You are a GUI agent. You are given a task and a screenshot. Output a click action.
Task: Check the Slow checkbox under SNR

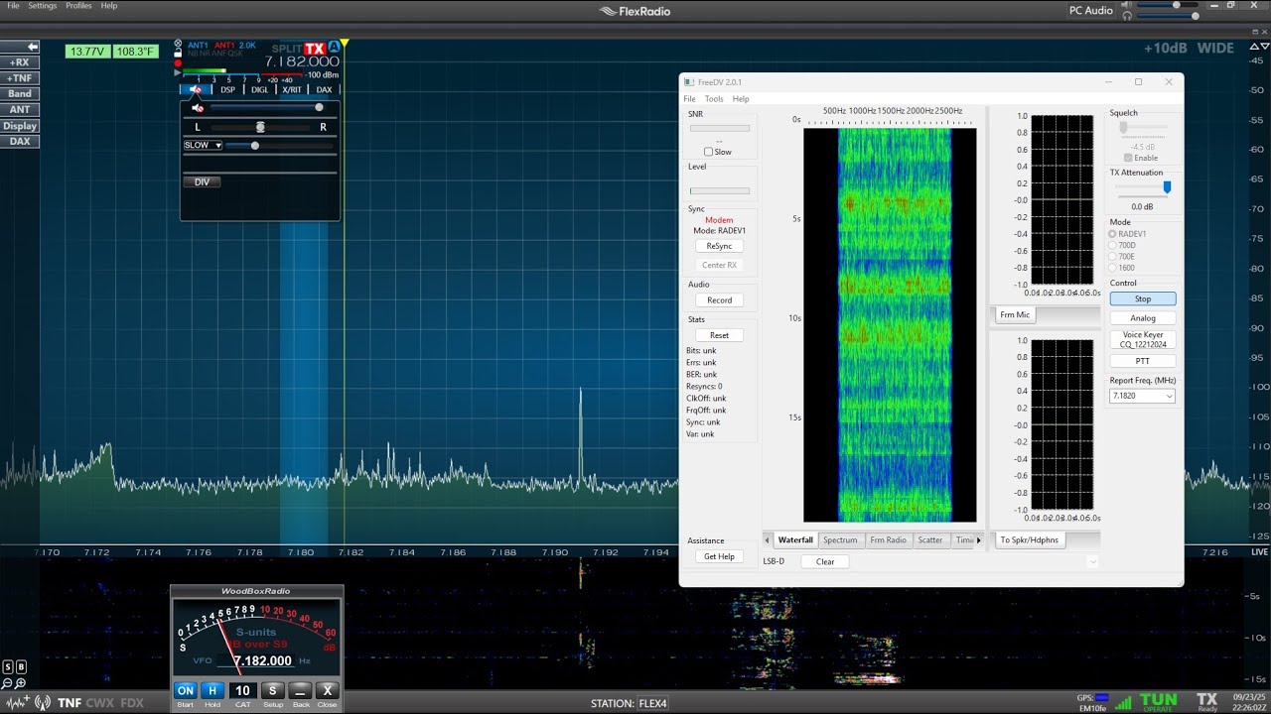click(708, 152)
